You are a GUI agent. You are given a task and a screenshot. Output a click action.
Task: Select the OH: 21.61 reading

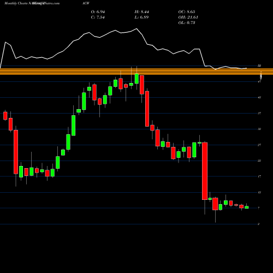point(188,17)
